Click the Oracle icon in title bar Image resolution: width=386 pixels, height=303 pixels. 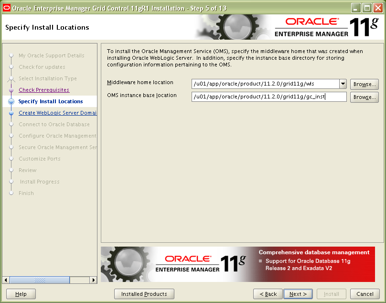[x=7, y=8]
